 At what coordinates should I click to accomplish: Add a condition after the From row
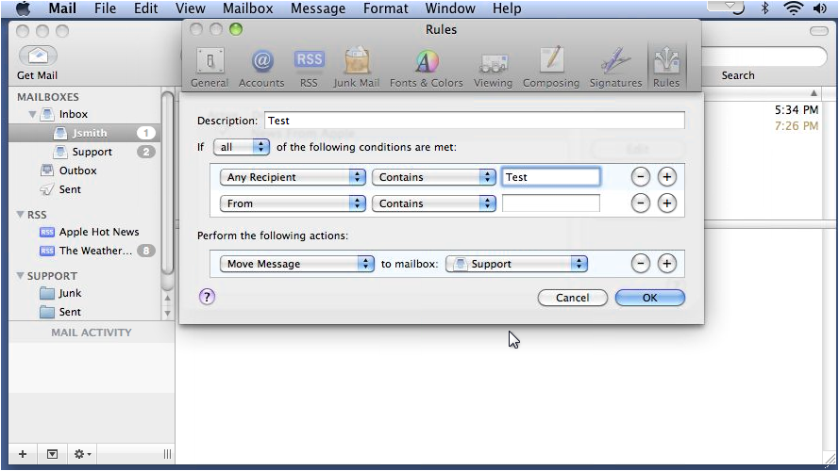[x=666, y=203]
